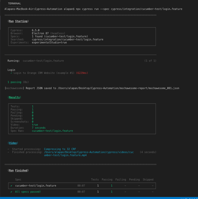Click 'Login to Orange CRM Website' test line

[34, 73]
